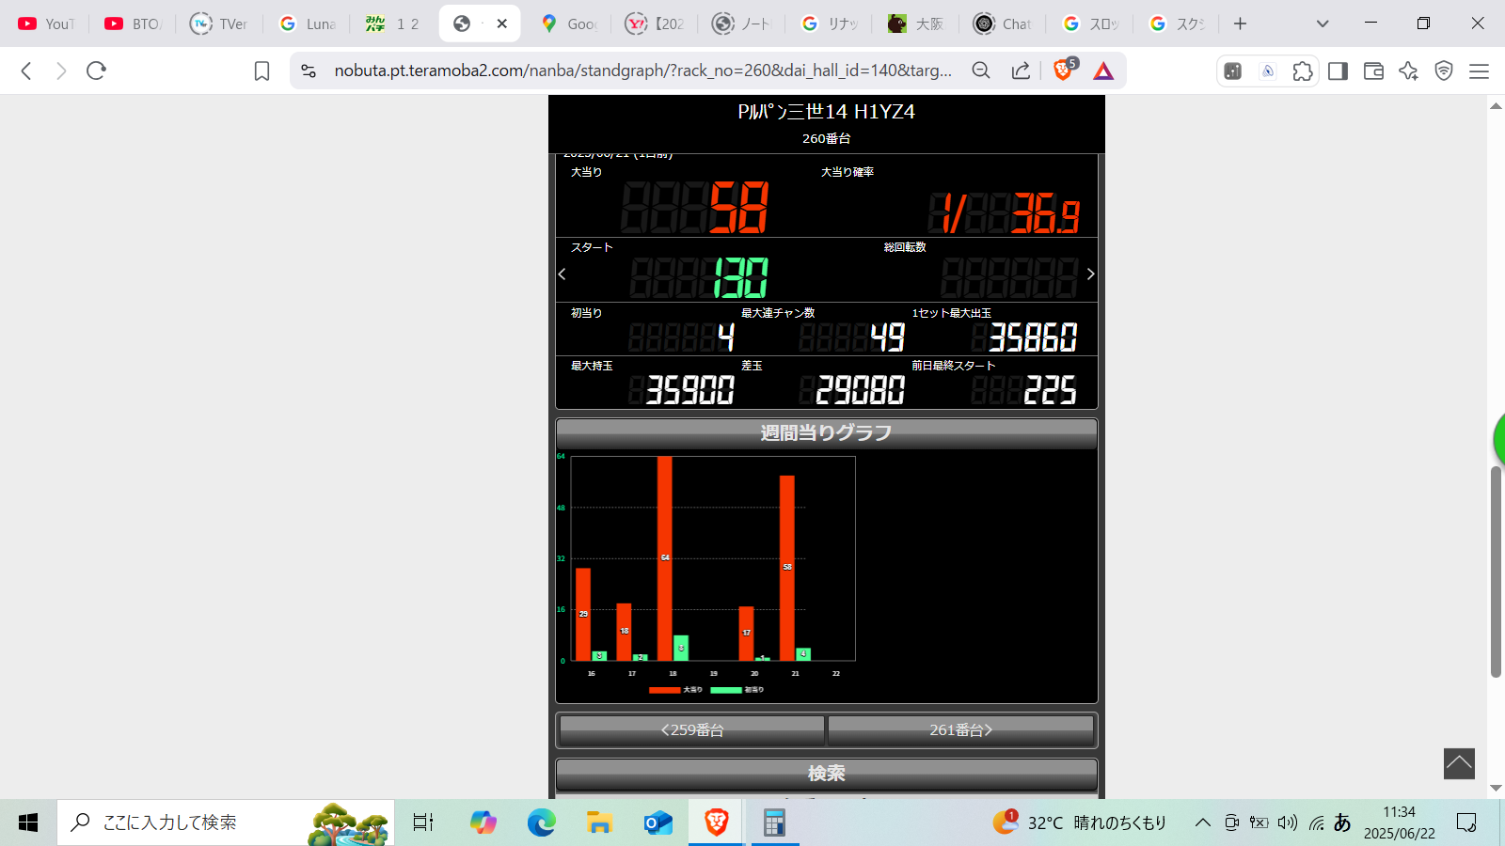Show hidden system tray icons
Image resolution: width=1505 pixels, height=846 pixels.
(x=1203, y=822)
